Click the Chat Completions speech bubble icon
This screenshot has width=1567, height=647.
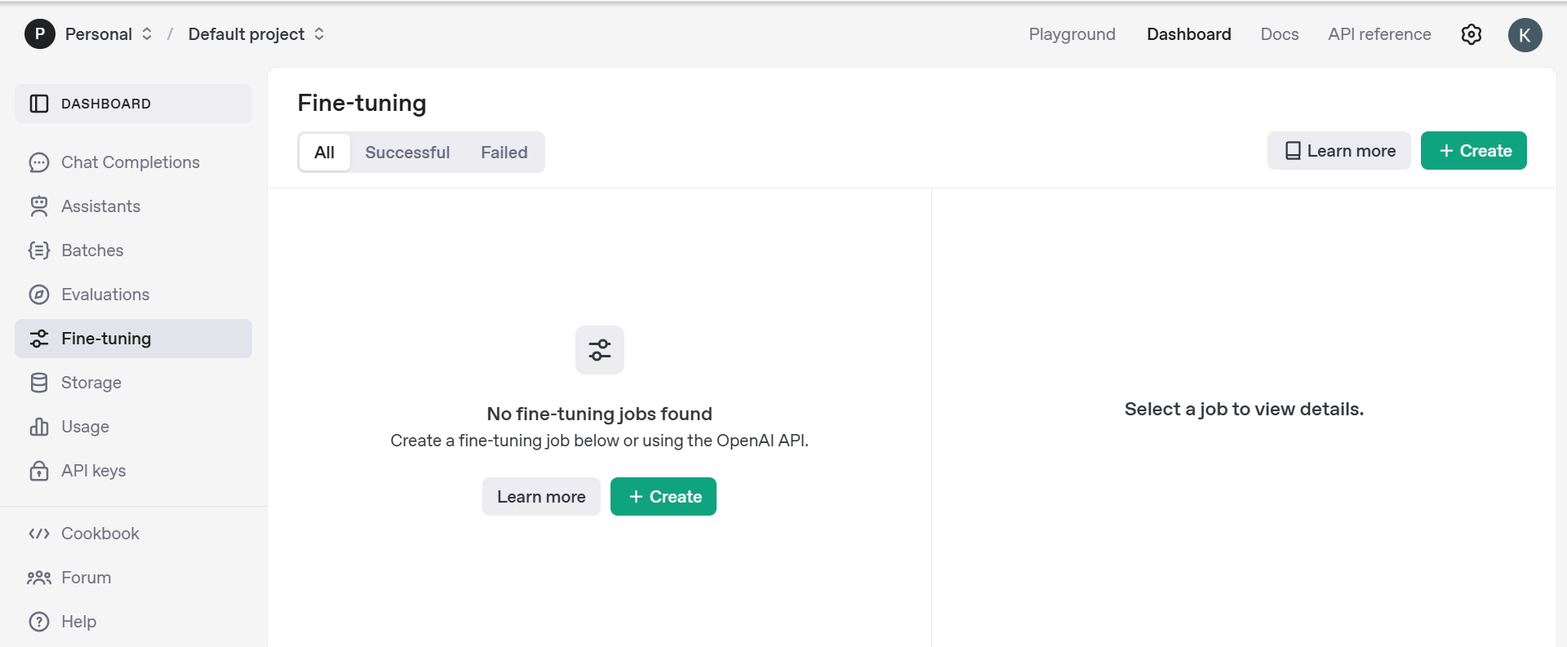[x=38, y=162]
